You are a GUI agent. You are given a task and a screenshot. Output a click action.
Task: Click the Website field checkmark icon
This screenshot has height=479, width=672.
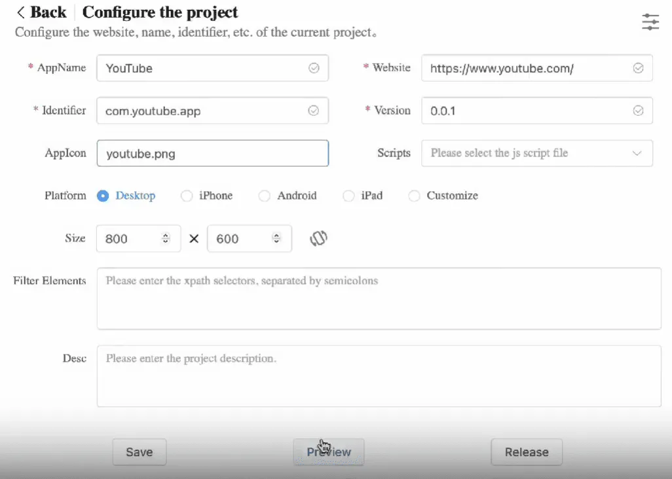point(638,68)
